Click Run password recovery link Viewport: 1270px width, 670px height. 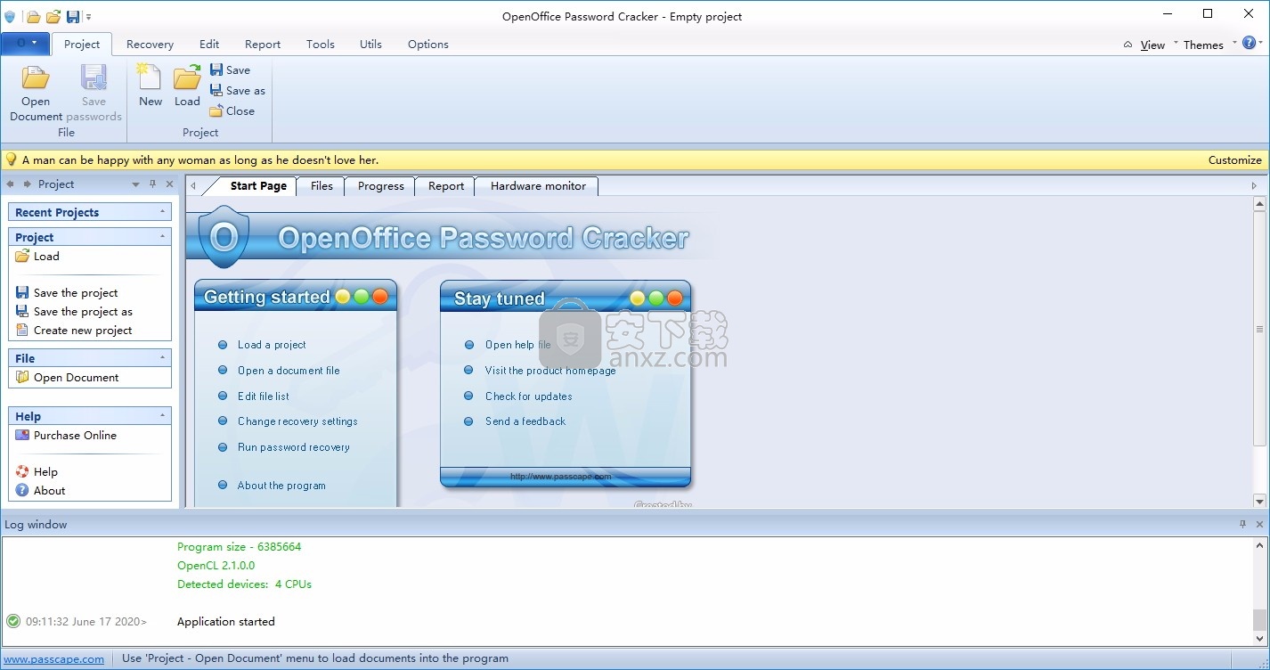(294, 447)
